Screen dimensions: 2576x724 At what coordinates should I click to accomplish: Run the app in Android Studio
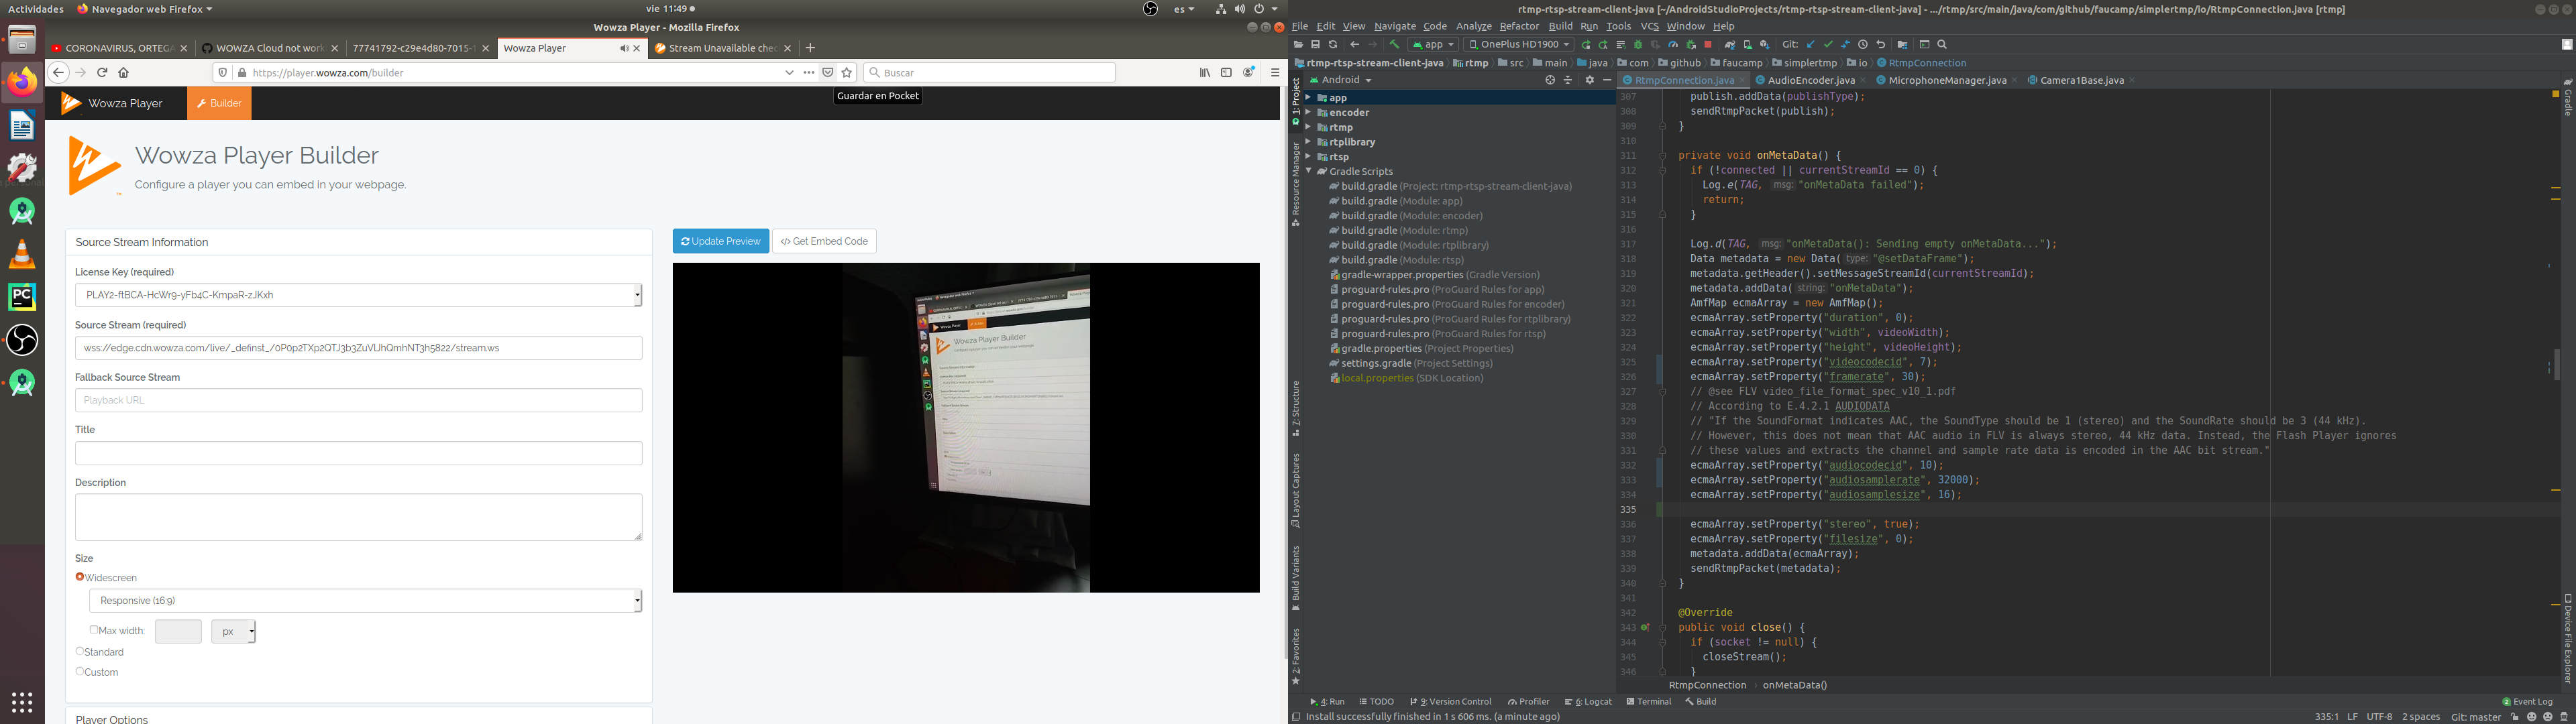point(1588,44)
